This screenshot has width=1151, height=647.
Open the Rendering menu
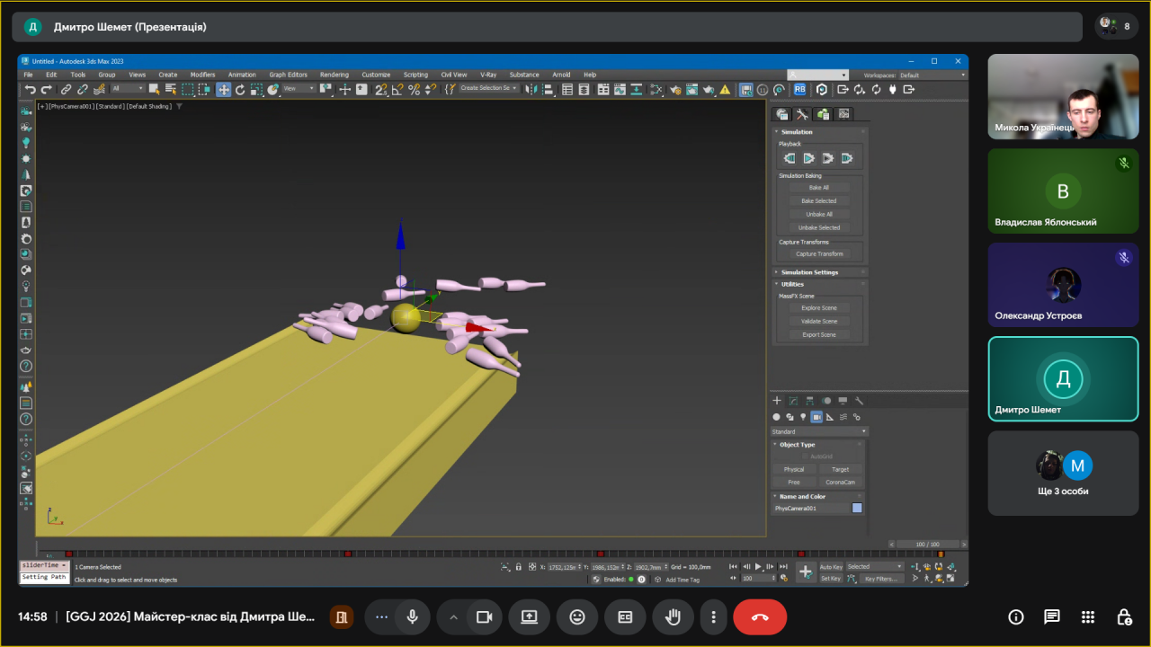tap(334, 75)
